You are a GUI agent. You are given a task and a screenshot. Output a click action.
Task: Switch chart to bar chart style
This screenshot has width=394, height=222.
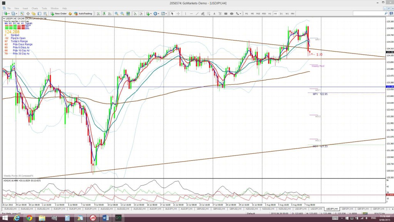[x=98, y=13]
